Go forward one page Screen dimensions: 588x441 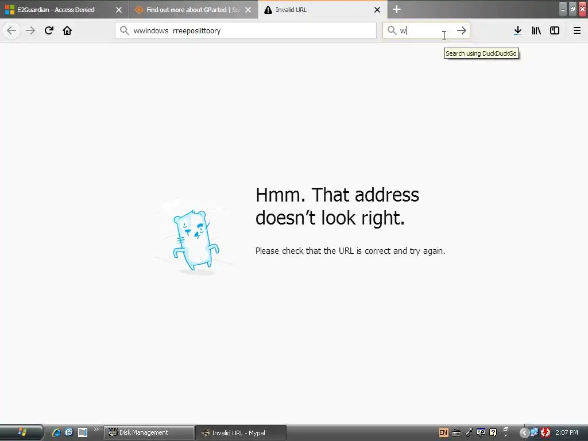[30, 30]
